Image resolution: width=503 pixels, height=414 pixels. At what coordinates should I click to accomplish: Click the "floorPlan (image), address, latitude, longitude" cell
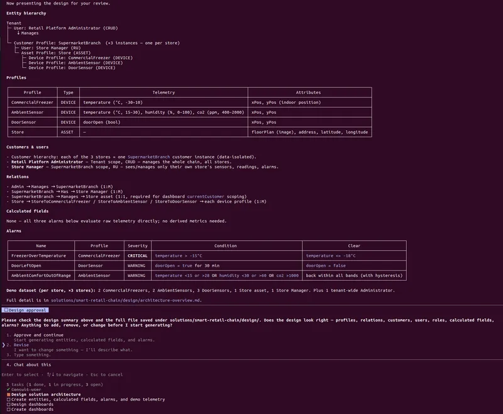pyautogui.click(x=309, y=132)
